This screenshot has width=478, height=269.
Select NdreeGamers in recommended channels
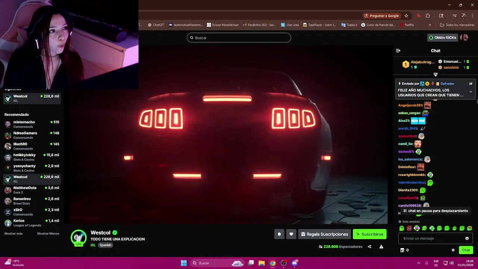[32, 135]
